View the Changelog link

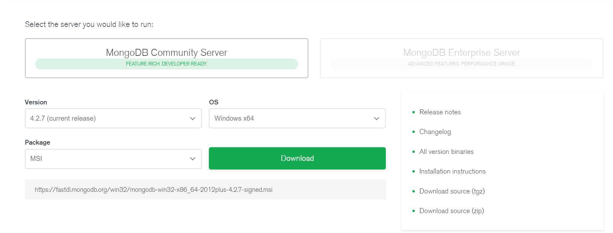435,132
